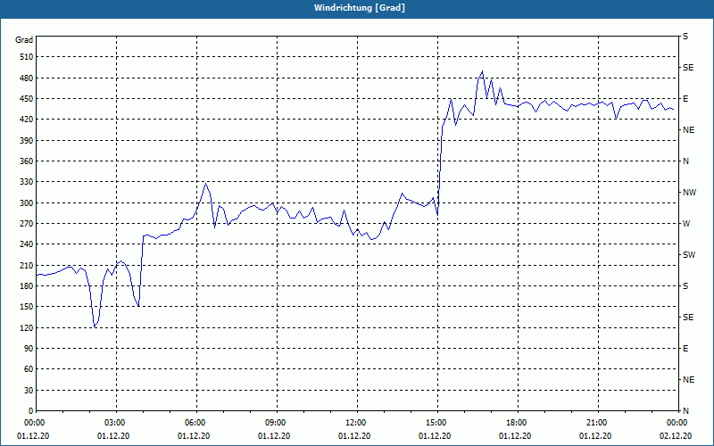Image resolution: width=714 pixels, height=446 pixels.
Task: Click the '18:00' time axis label
Action: click(518, 423)
